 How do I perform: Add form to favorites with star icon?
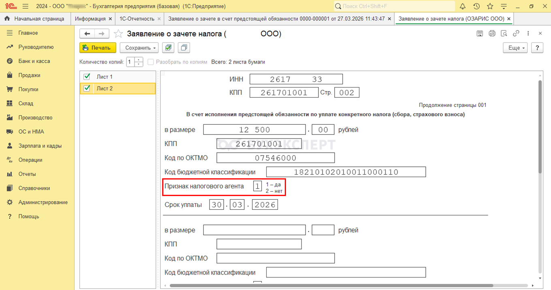tap(118, 34)
